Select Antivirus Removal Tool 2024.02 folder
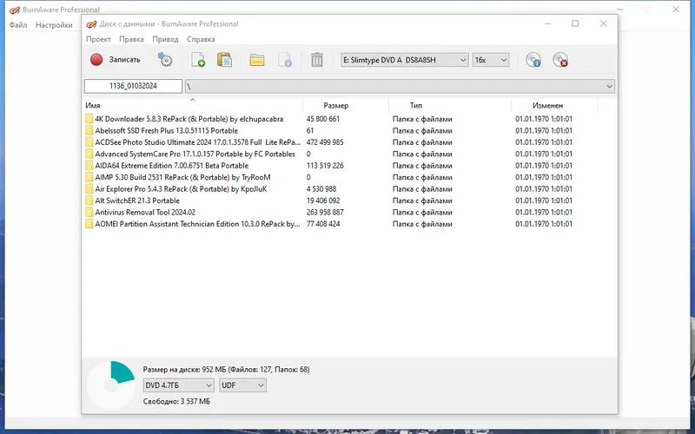The height and width of the screenshot is (434, 695). pos(145,212)
